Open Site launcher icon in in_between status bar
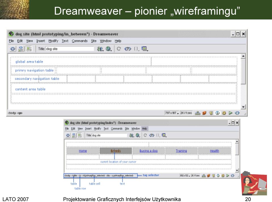This screenshot has height=202, width=272. (x=197, y=113)
